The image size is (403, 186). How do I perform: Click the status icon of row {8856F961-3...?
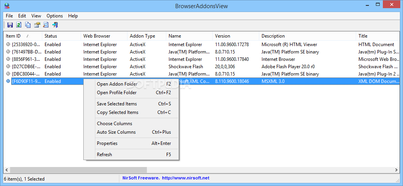[8, 59]
